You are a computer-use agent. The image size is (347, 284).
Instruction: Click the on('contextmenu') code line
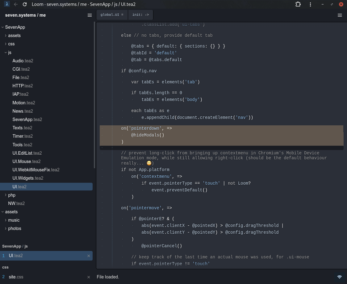[x=157, y=177]
